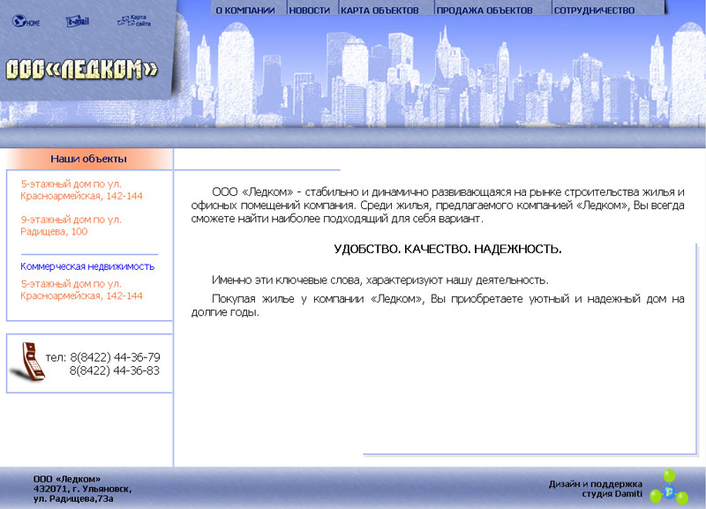This screenshot has width=706, height=509.
Task: Click the Damiti studio molecule logo
Action: coord(669,491)
